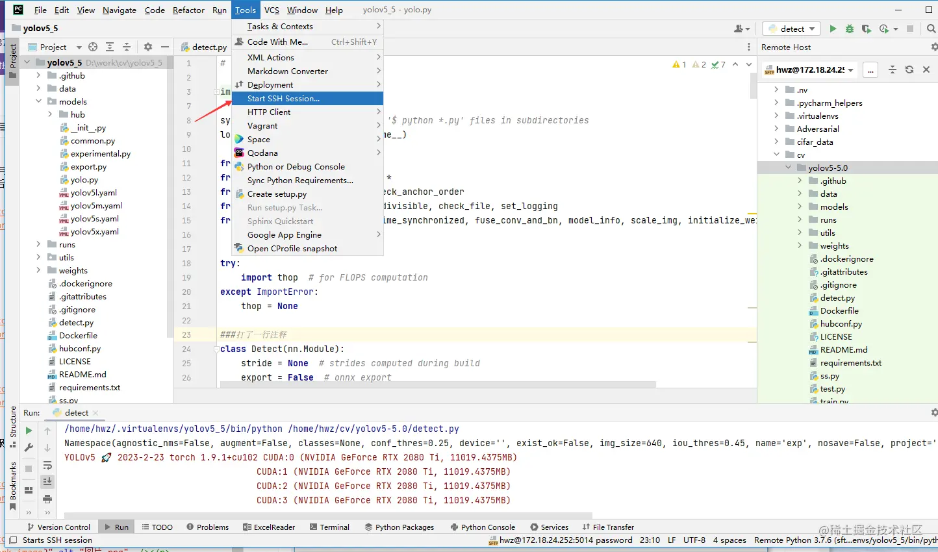Viewport: 938px width, 552px height.
Task: Start debugging with the green bug icon
Action: 850,29
